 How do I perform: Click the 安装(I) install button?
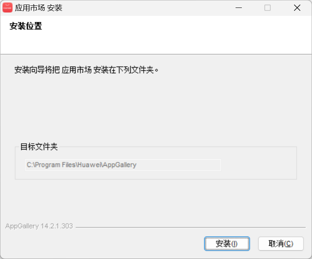point(227,244)
